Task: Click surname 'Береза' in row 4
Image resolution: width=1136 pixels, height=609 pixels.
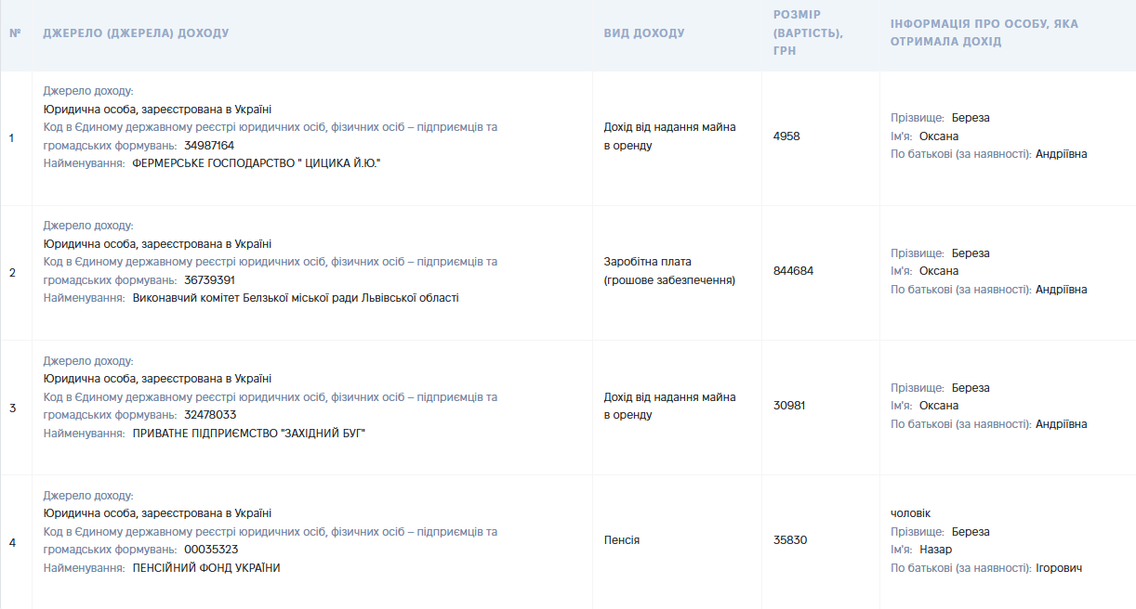Action: [971, 532]
